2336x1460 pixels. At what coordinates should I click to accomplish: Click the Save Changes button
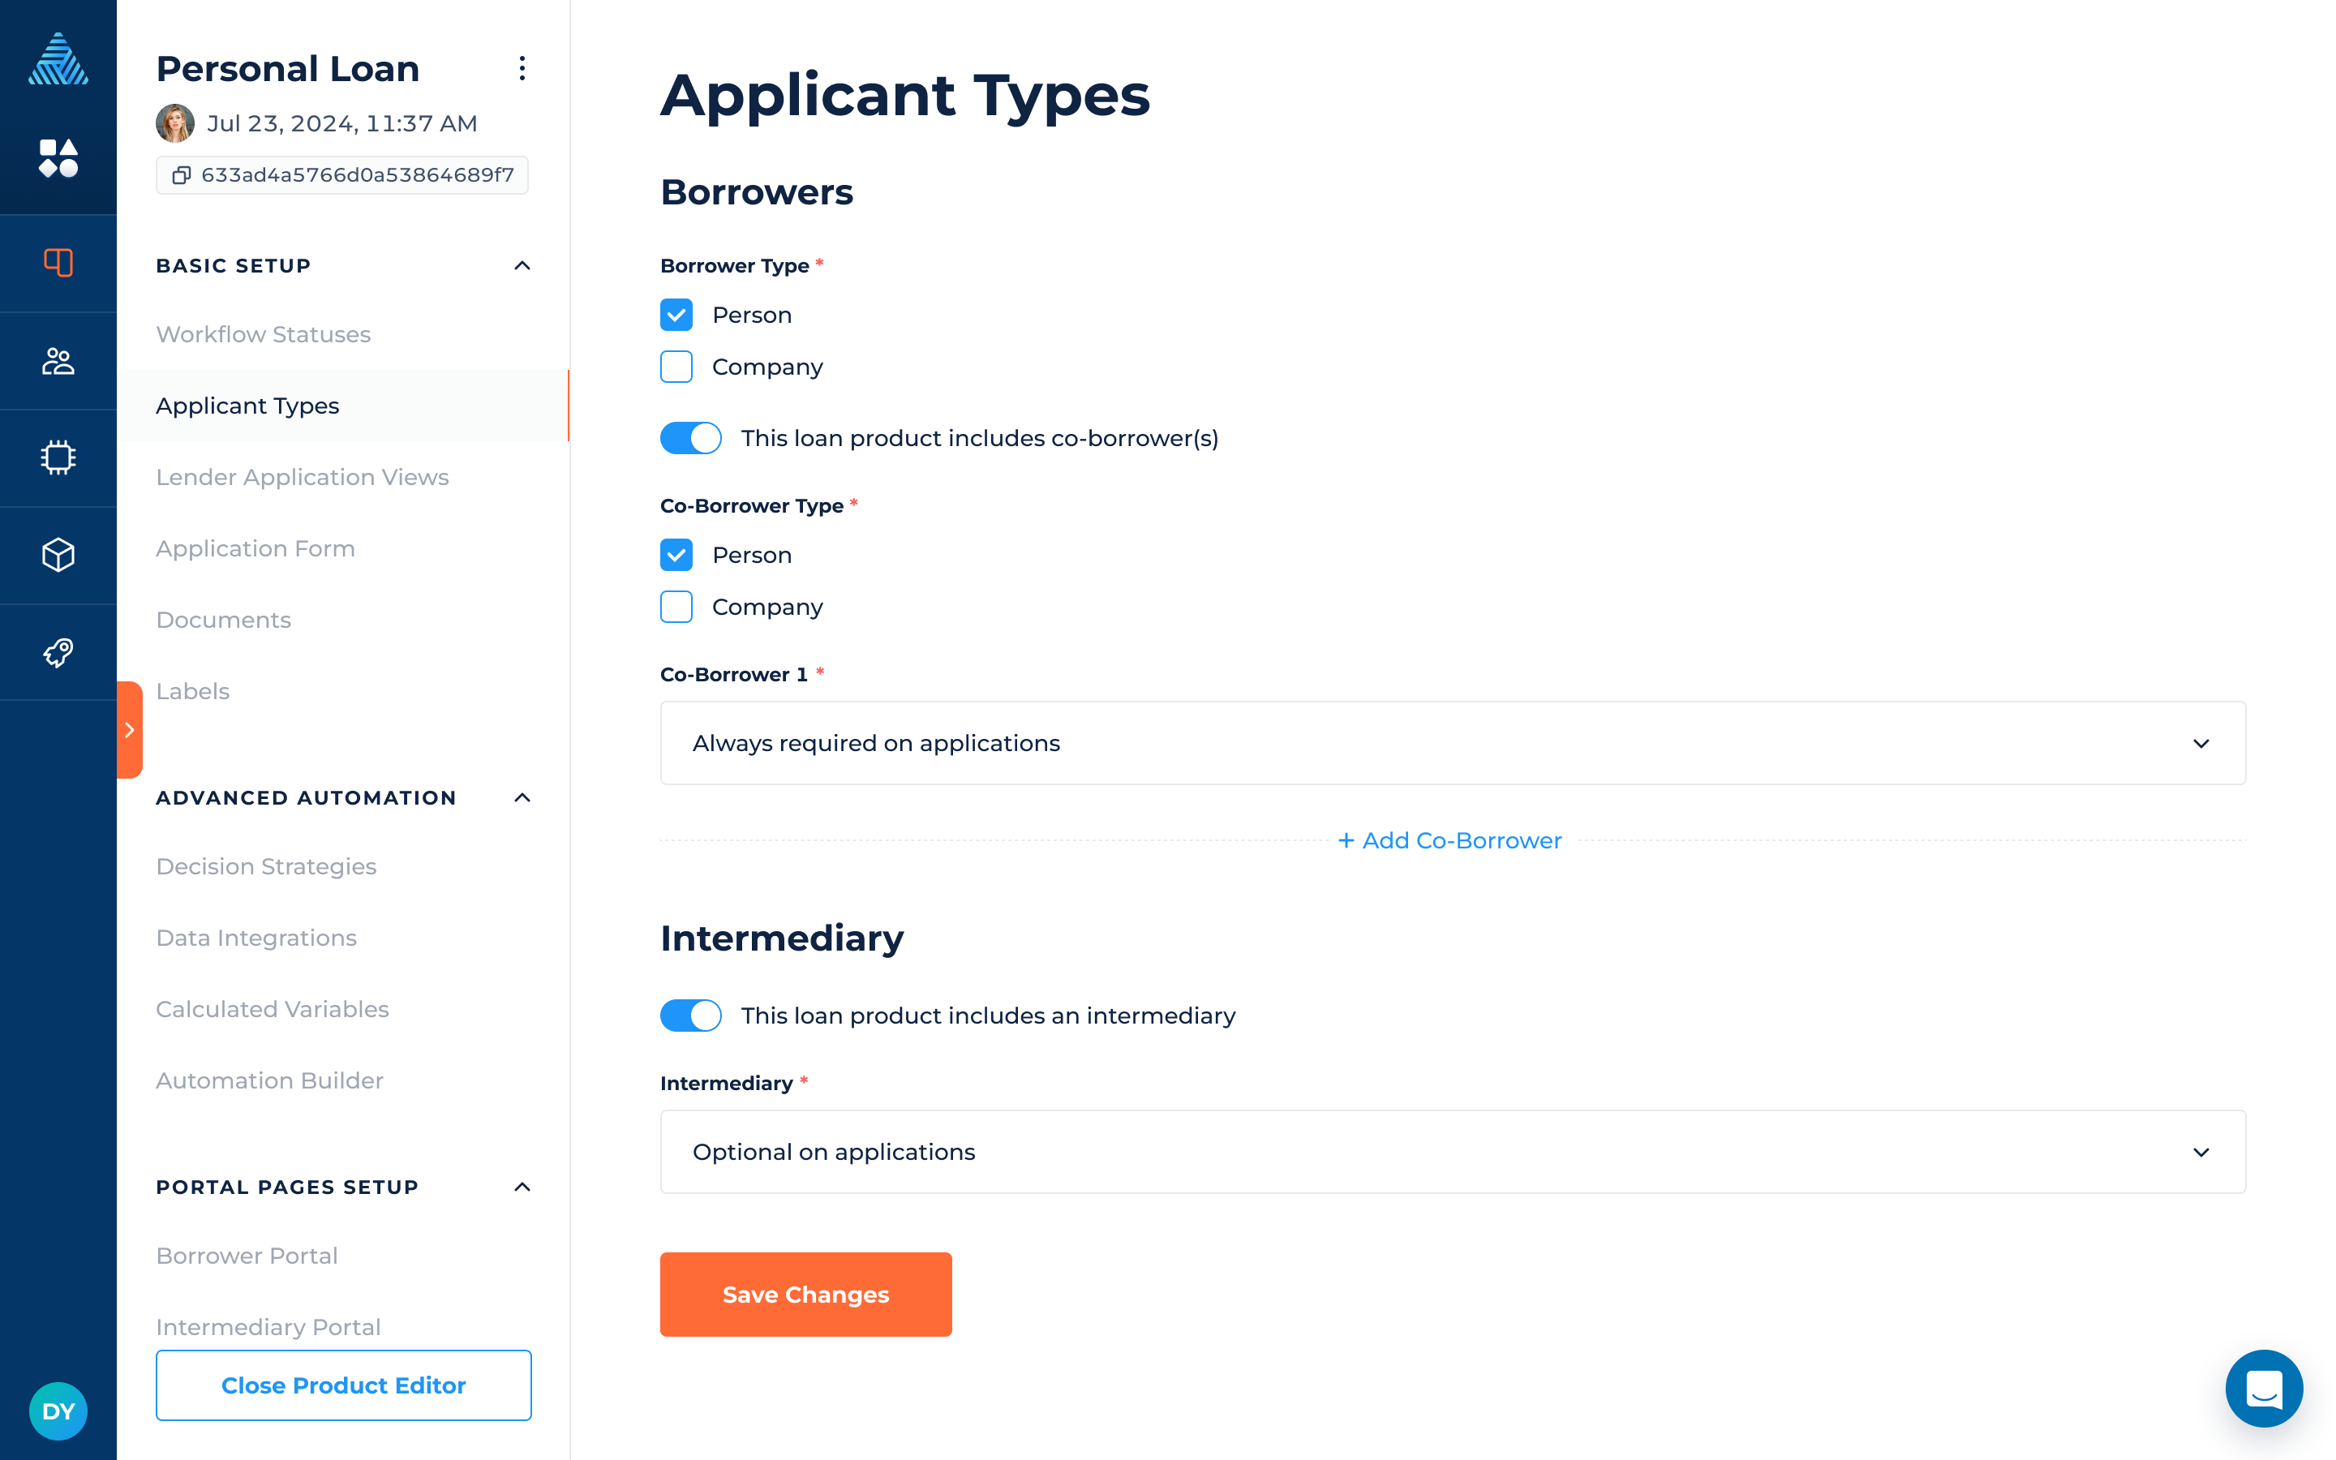pyautogui.click(x=805, y=1294)
